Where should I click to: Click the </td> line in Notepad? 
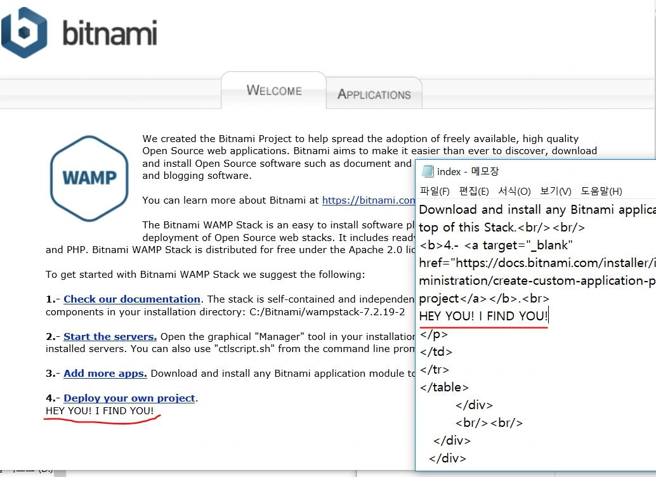click(x=436, y=351)
